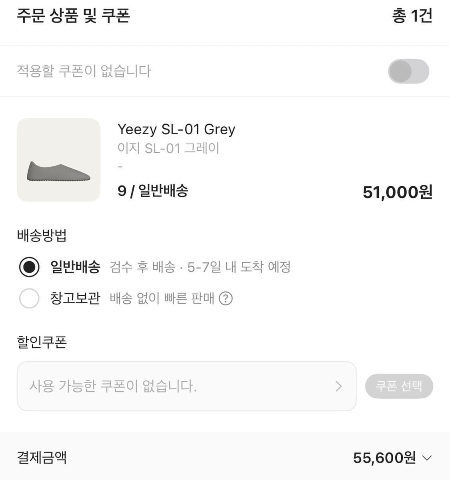Viewport: 450px width, 480px height.
Task: Click the 총 1건 order count
Action: click(x=412, y=16)
